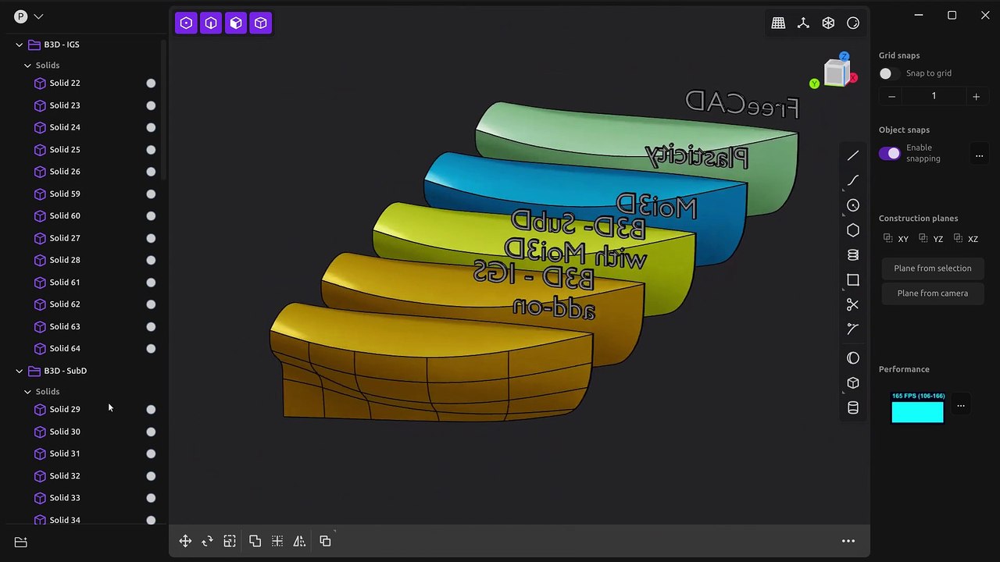Select Solid 62 in outliner
Screen dimensions: 1000x562
coord(65,304)
